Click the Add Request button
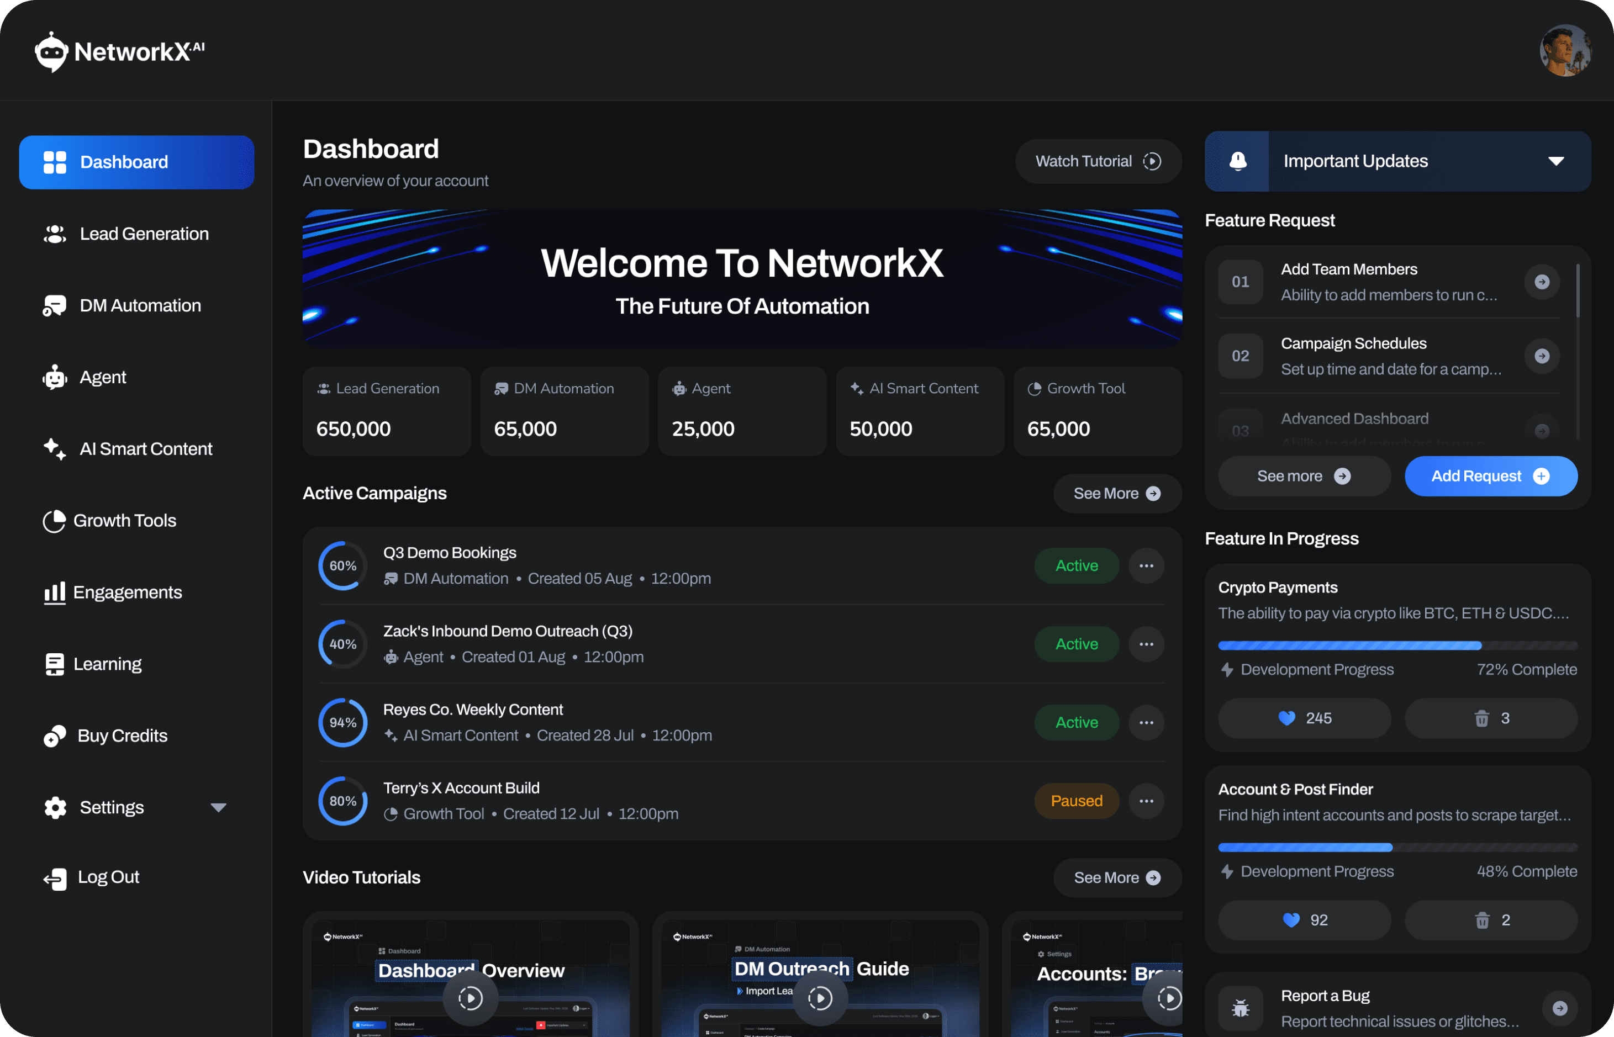Image resolution: width=1614 pixels, height=1037 pixels. [1491, 476]
